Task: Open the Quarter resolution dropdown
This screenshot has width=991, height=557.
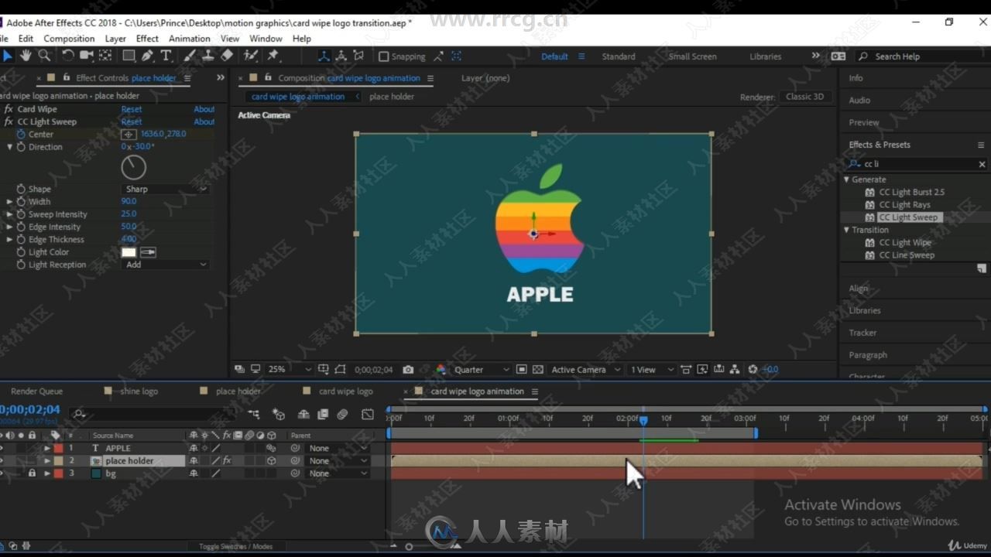Action: pos(482,370)
